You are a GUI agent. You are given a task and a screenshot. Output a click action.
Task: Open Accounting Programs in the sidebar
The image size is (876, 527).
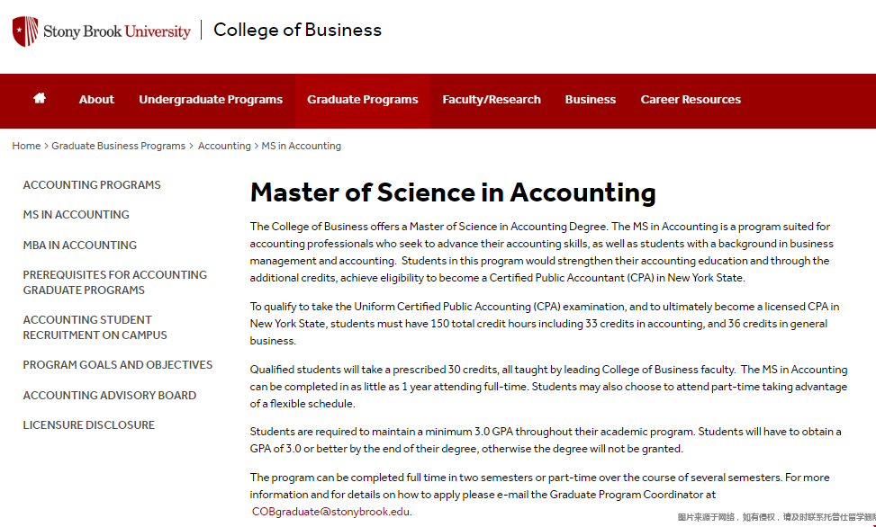pyautogui.click(x=92, y=184)
